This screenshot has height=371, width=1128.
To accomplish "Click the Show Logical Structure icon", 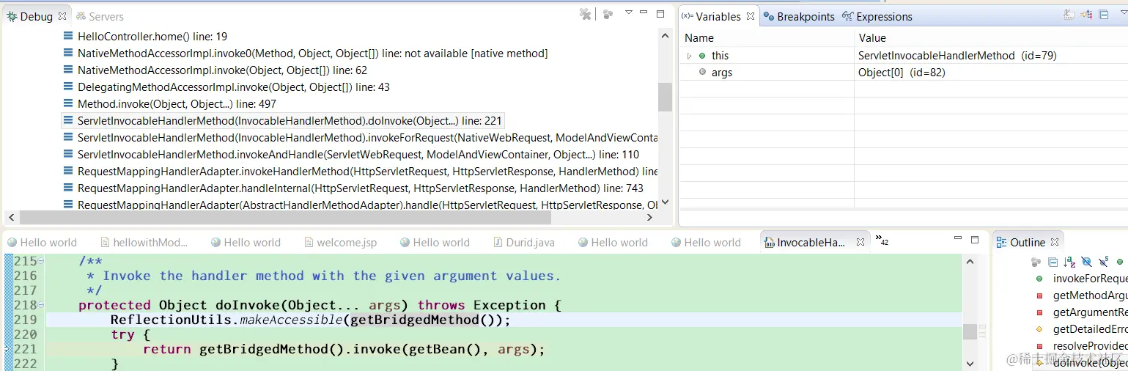I will coord(1086,14).
